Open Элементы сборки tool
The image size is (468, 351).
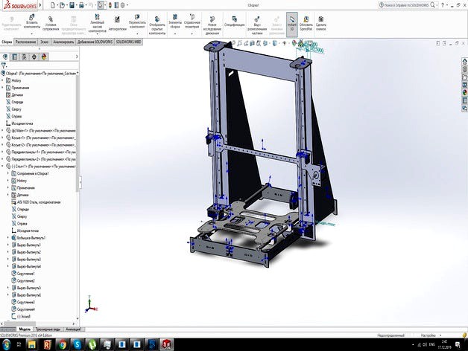tap(175, 22)
